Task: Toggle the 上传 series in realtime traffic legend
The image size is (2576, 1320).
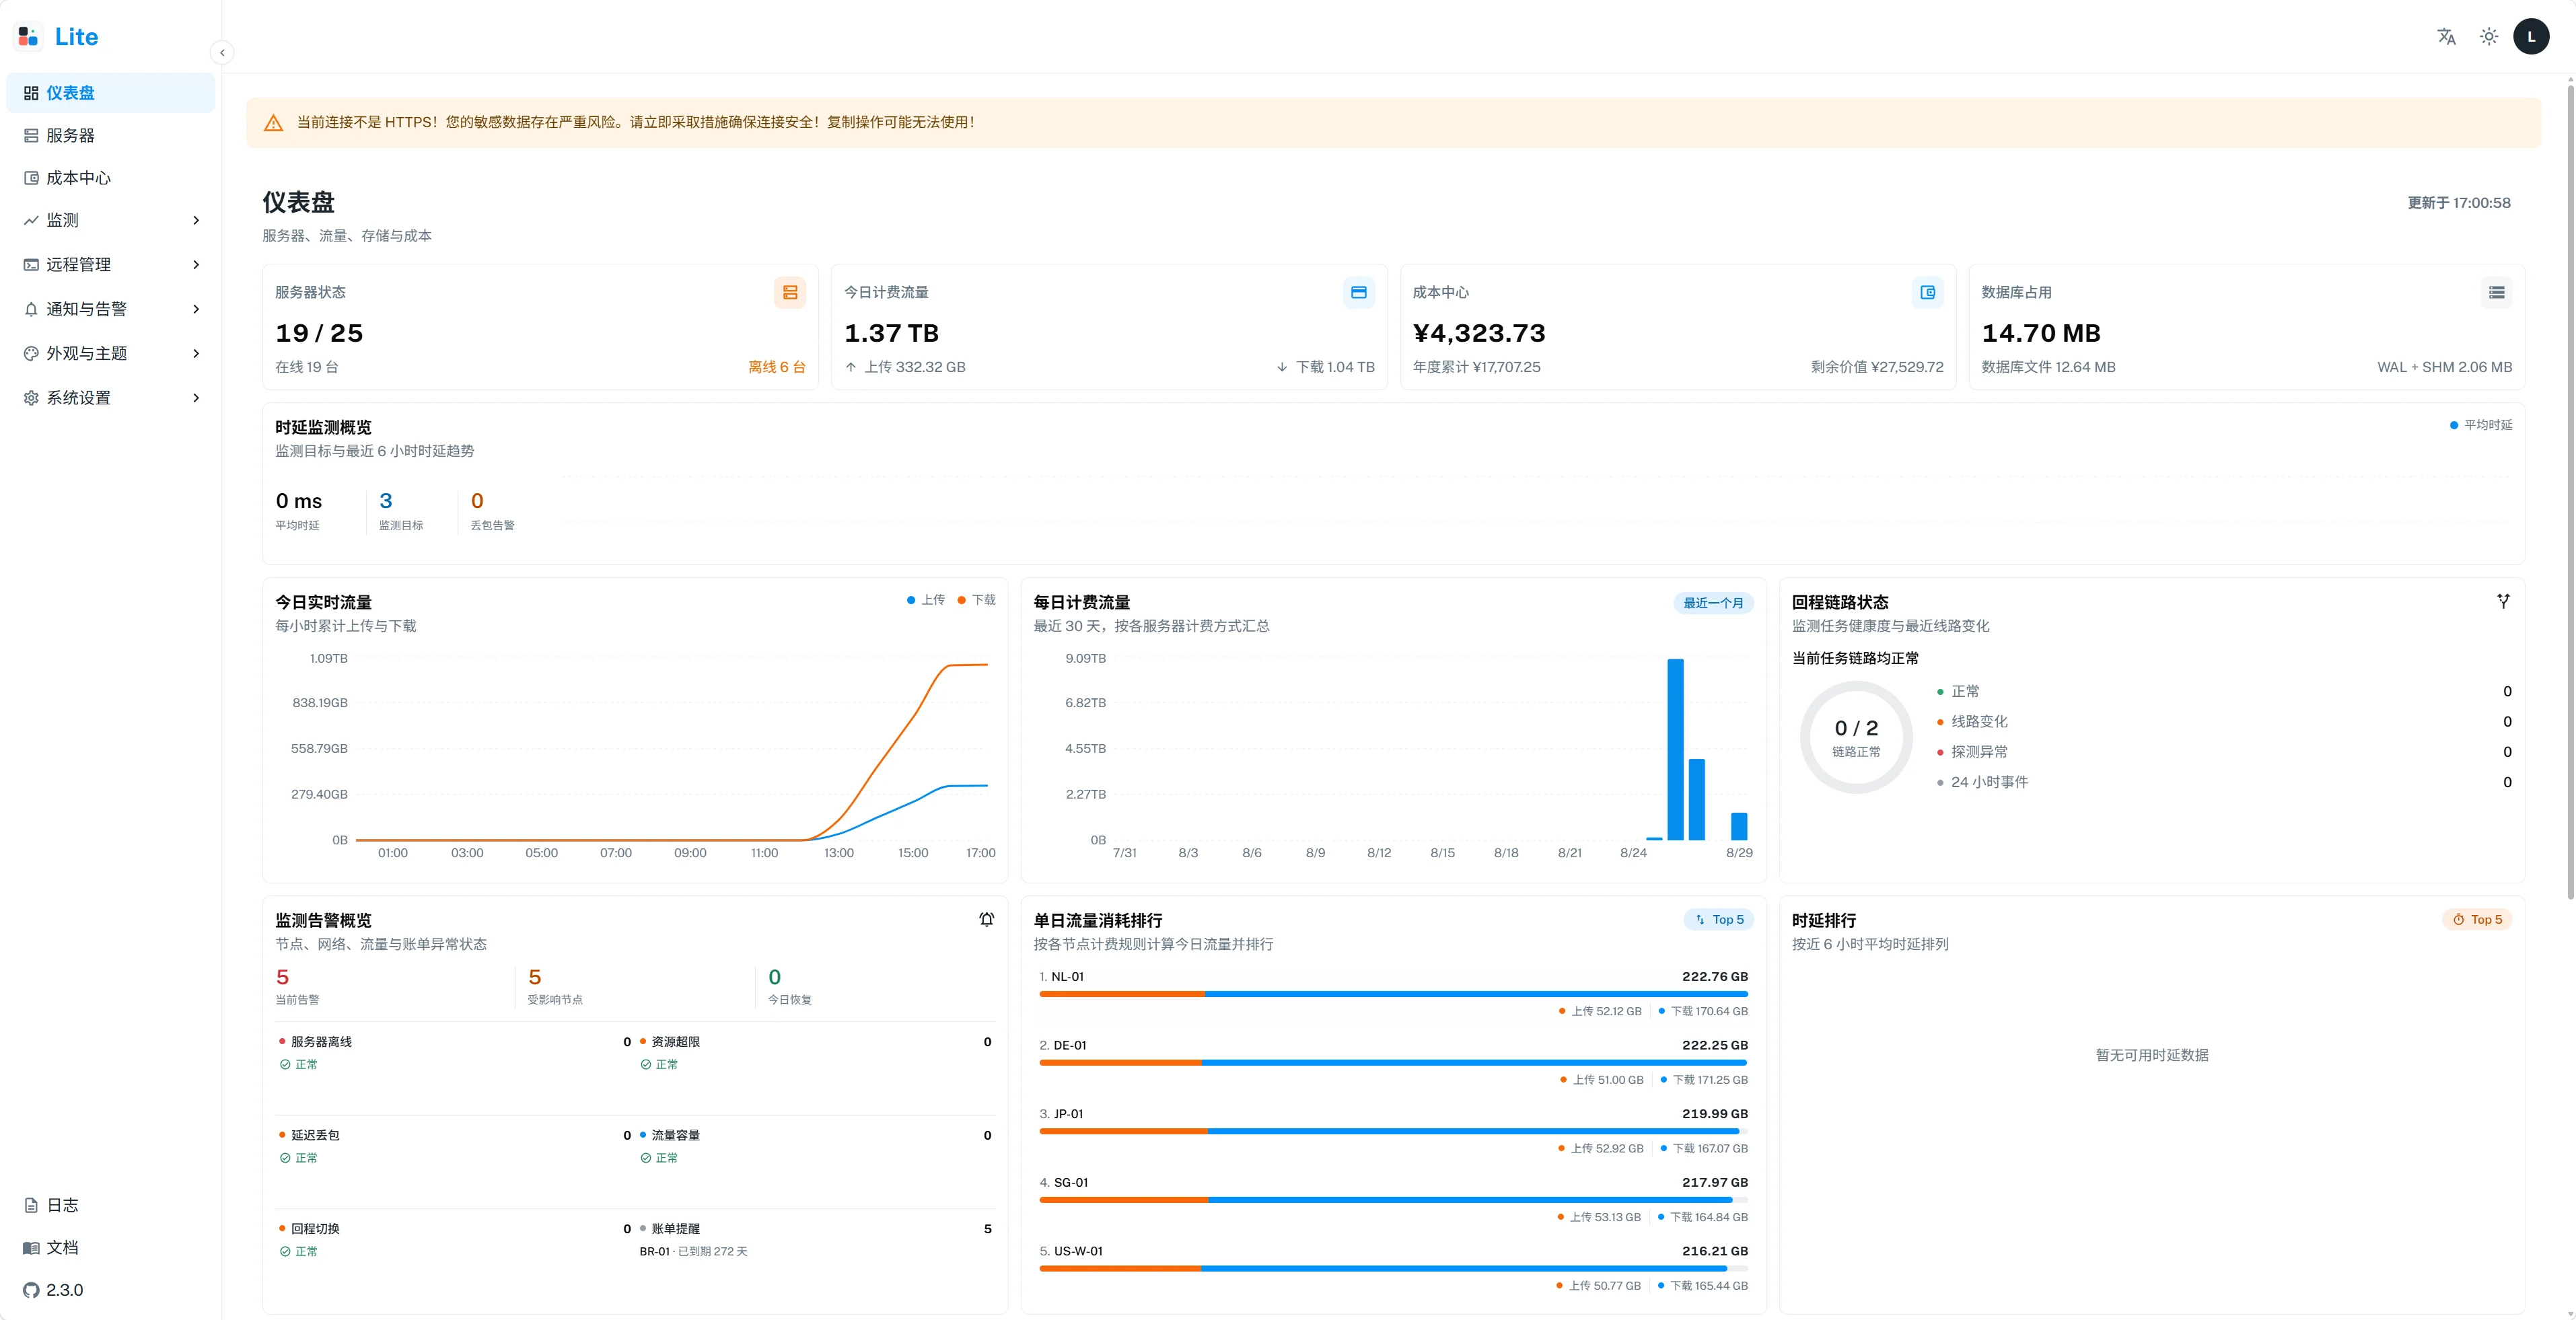Action: pyautogui.click(x=926, y=600)
